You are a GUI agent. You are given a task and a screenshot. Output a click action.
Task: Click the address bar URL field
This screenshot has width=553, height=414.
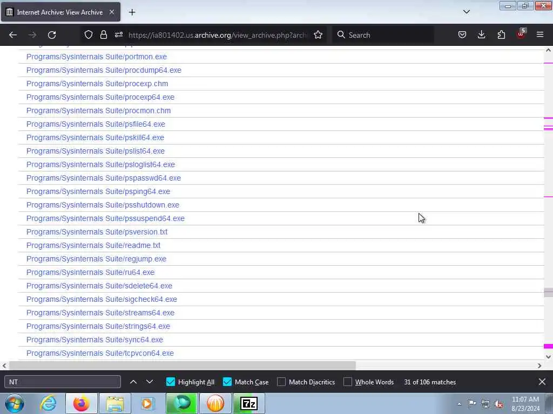(217, 35)
